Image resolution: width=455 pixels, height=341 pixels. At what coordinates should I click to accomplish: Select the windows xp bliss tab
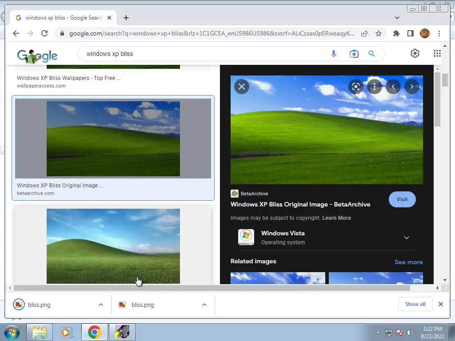point(63,18)
